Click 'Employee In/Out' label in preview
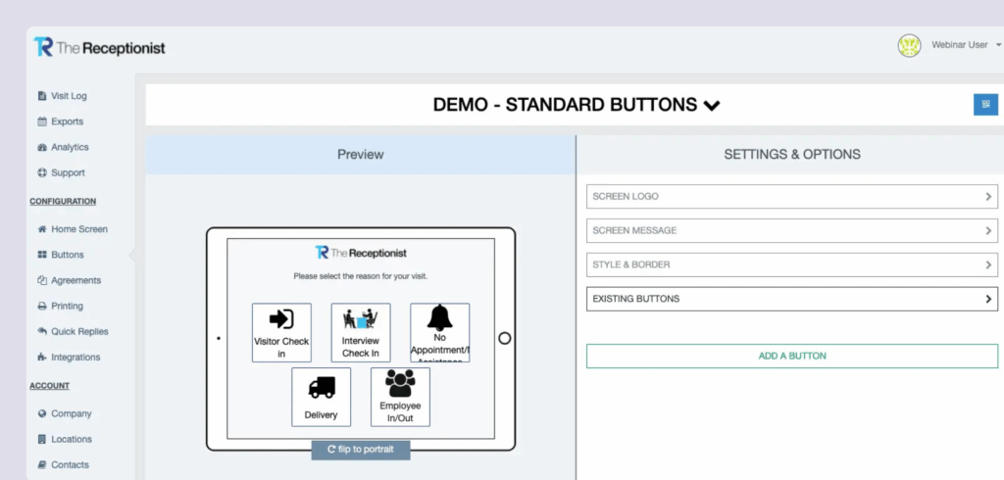Image resolution: width=1004 pixels, height=480 pixels. pos(400,411)
